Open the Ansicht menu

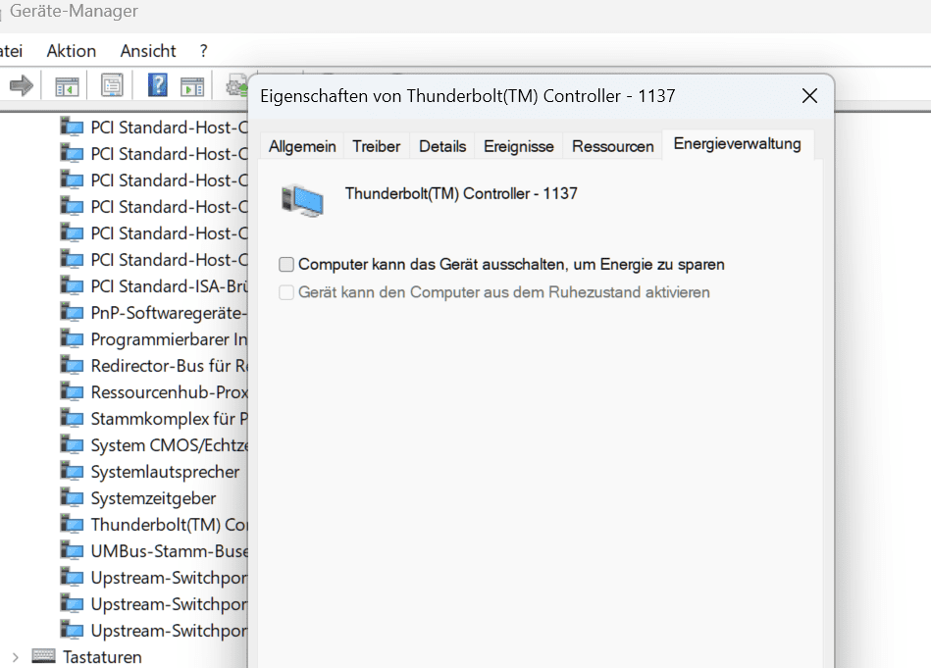148,51
